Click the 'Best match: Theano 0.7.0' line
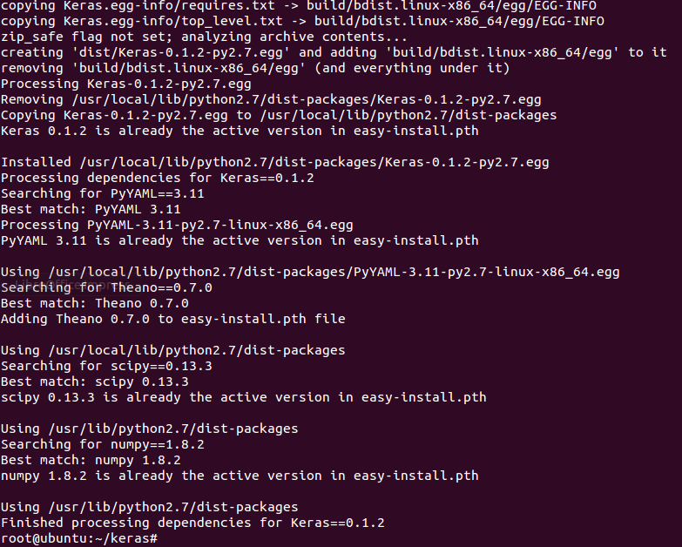Screen dimensions: 682x547 point(95,303)
